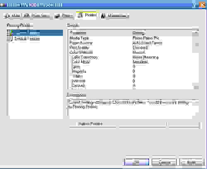207x169 pixels.
Task: Select the Intensity row in Details
Action: [x=130, y=81]
